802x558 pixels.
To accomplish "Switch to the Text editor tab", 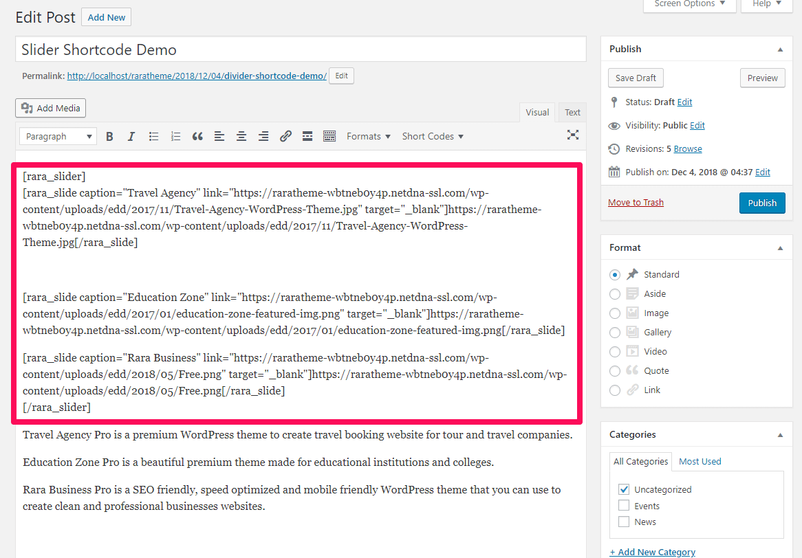I will pyautogui.click(x=572, y=112).
